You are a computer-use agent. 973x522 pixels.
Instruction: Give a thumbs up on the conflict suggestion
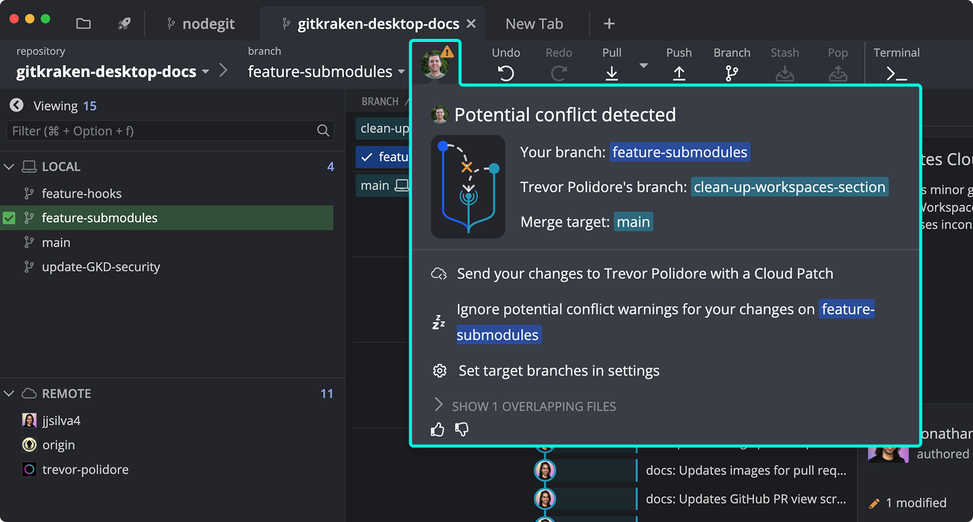437,430
